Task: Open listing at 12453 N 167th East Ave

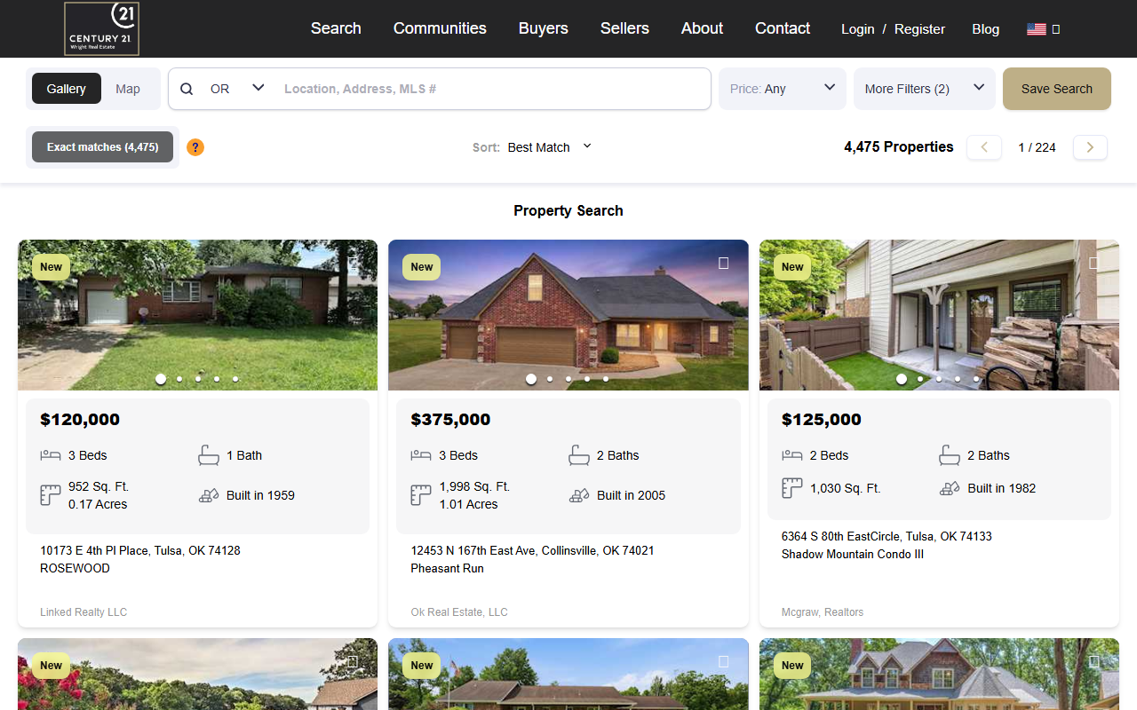Action: 532,550
